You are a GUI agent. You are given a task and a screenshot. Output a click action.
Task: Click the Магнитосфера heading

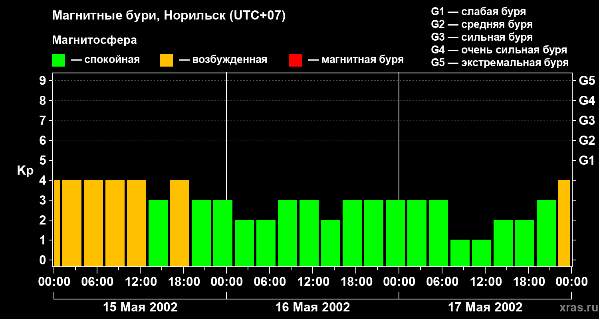point(94,40)
